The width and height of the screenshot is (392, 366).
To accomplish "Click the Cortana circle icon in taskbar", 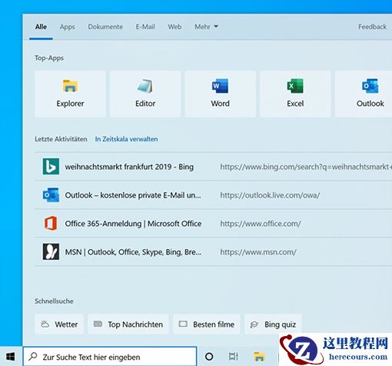I will (209, 357).
